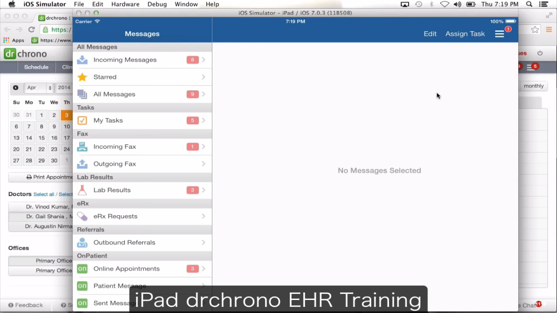The width and height of the screenshot is (557, 313).
Task: Tap the Edit button
Action: [x=430, y=34]
